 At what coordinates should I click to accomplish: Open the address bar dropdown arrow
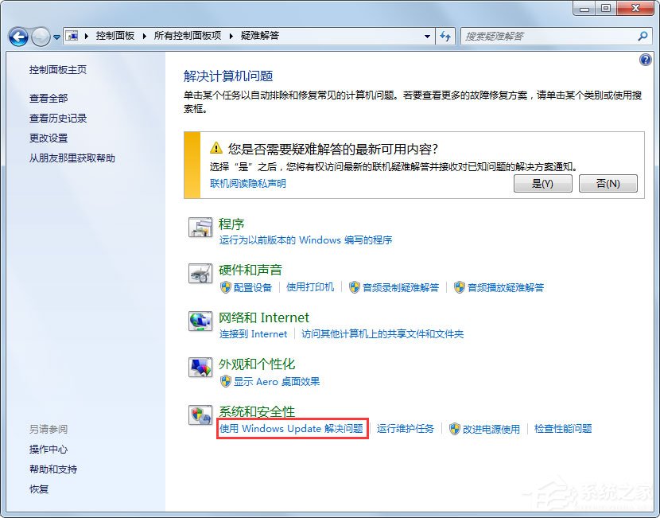(425, 36)
